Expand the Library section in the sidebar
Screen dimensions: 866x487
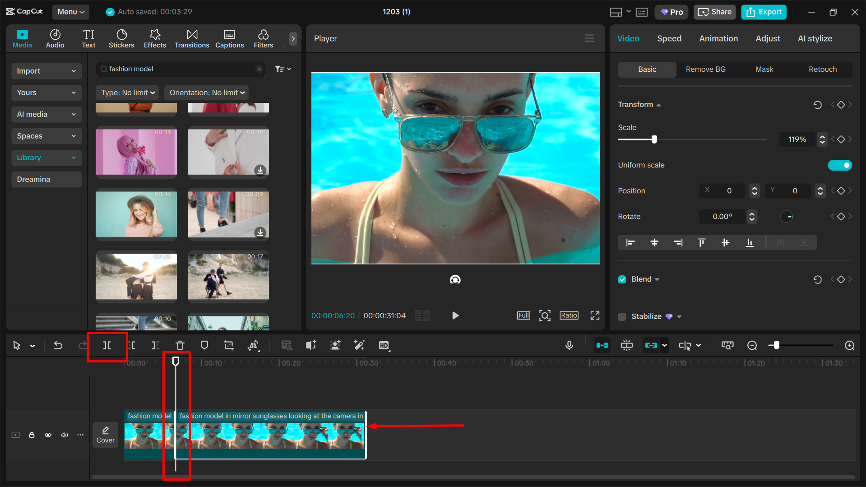tap(46, 158)
